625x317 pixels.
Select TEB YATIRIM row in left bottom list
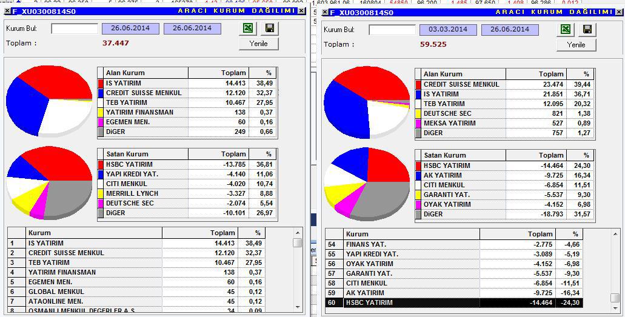click(137, 262)
